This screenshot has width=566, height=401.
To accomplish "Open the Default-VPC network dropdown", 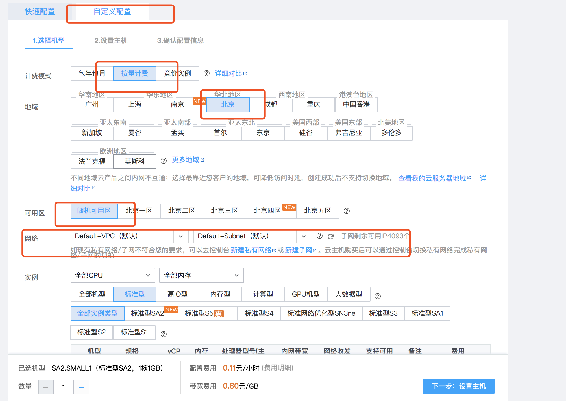I will pyautogui.click(x=129, y=236).
